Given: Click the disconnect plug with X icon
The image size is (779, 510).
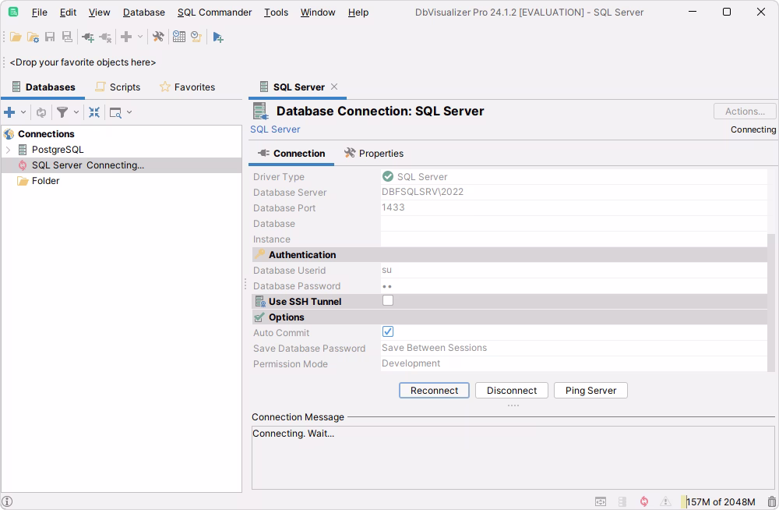Looking at the screenshot, I should click(x=105, y=37).
